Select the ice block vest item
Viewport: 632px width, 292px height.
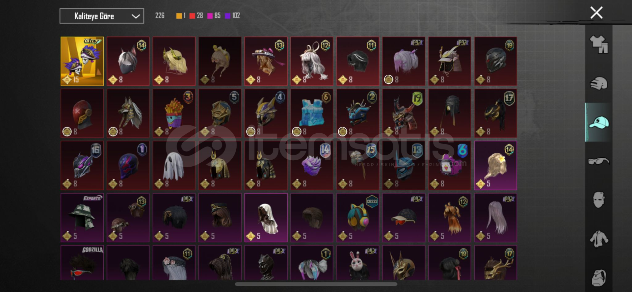pyautogui.click(x=312, y=113)
